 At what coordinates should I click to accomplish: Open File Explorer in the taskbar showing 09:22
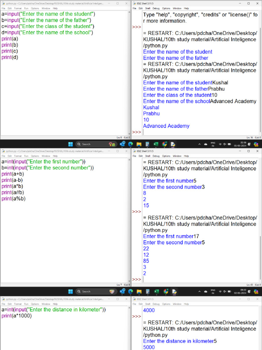(x=139, y=292)
